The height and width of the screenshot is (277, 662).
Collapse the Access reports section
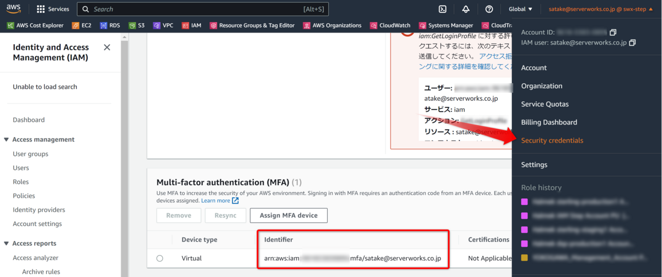click(7, 243)
